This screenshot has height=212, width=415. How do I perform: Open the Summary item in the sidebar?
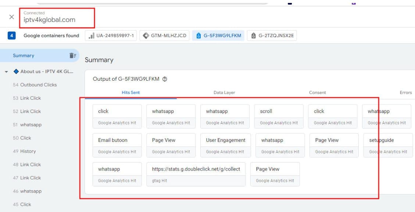click(39, 55)
